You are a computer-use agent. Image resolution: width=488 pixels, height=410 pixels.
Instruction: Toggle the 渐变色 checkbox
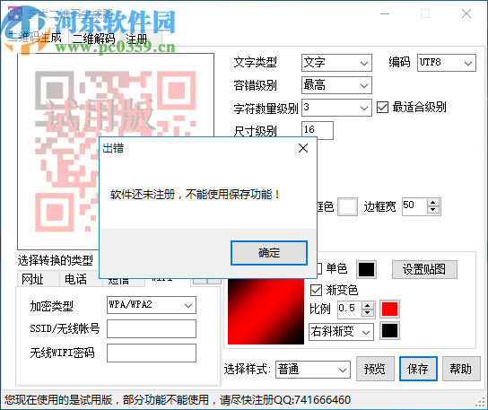coord(316,290)
